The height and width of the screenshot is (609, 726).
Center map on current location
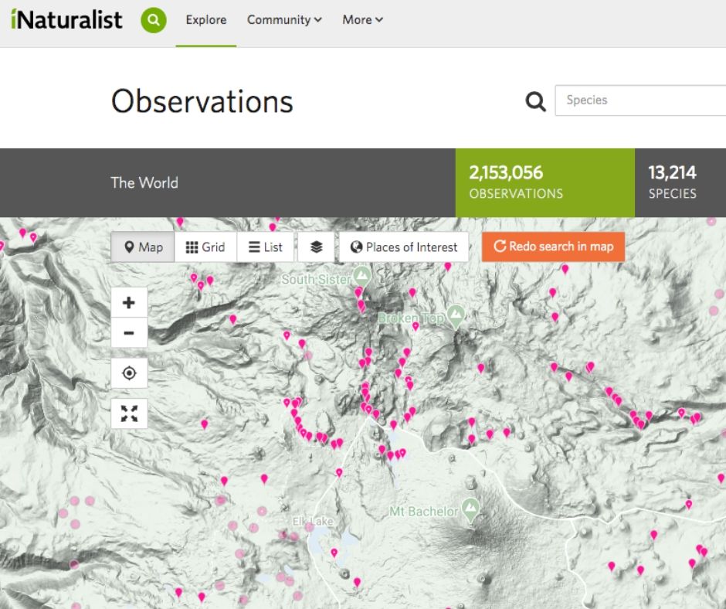click(129, 373)
